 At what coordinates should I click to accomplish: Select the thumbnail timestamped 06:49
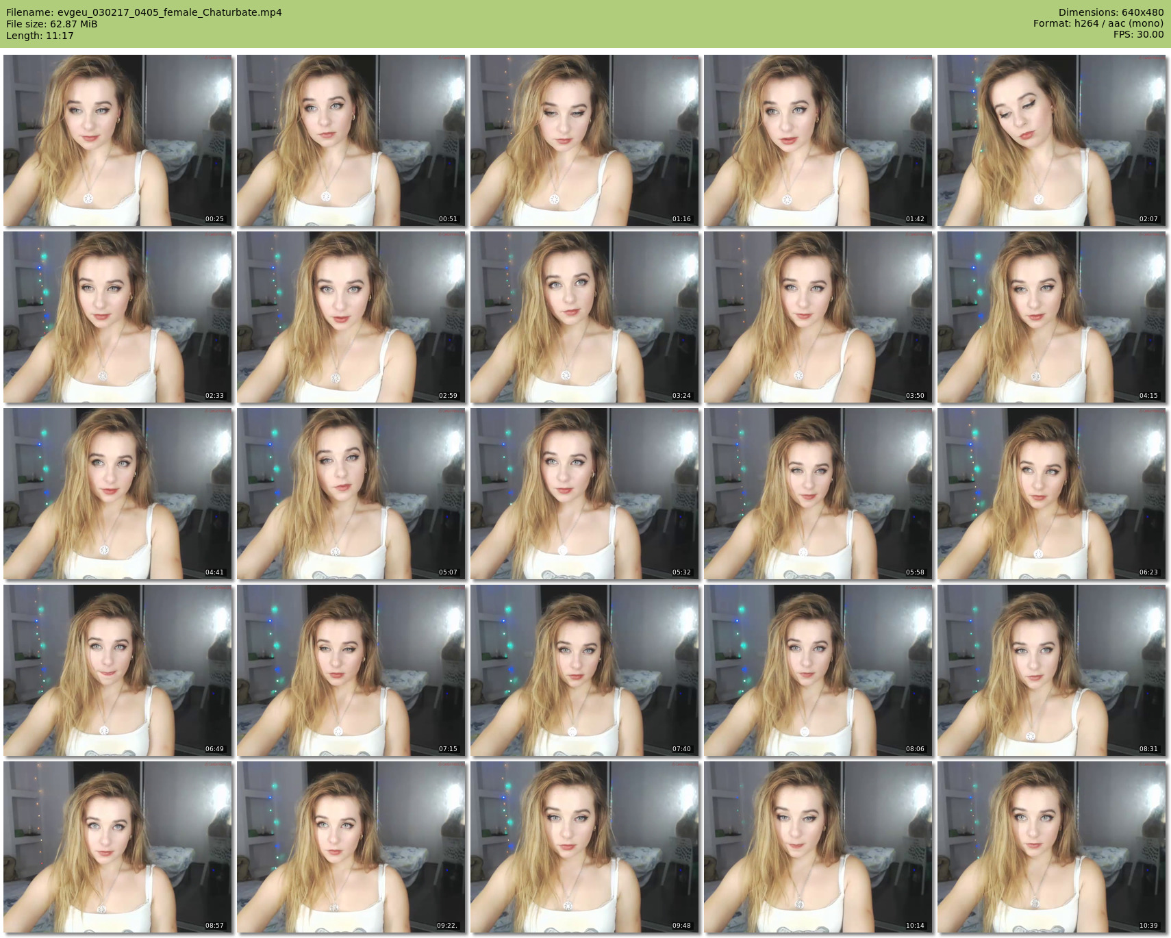coord(118,670)
